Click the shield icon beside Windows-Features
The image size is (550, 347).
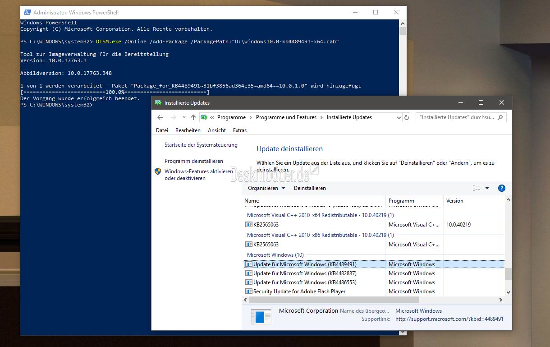(158, 171)
